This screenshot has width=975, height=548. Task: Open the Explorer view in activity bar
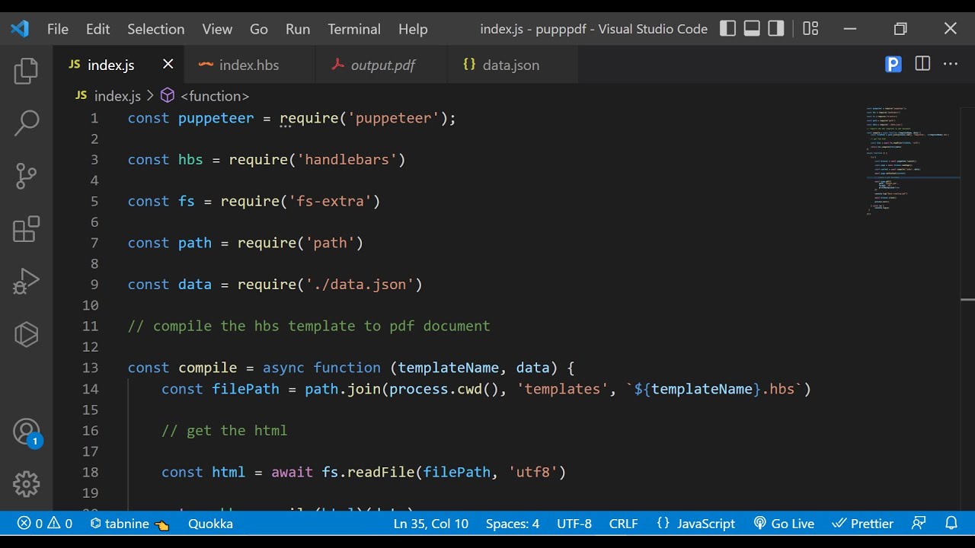coord(26,72)
